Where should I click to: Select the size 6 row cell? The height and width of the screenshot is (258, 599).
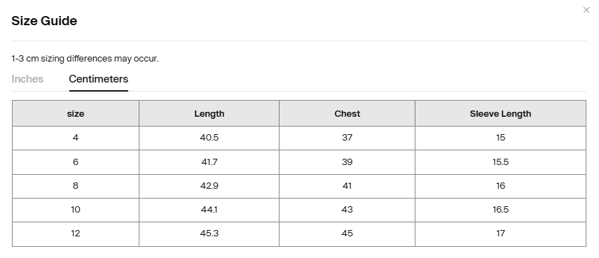tap(76, 162)
